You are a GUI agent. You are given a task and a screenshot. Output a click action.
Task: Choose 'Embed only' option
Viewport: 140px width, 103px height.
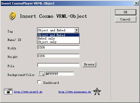[58, 38]
